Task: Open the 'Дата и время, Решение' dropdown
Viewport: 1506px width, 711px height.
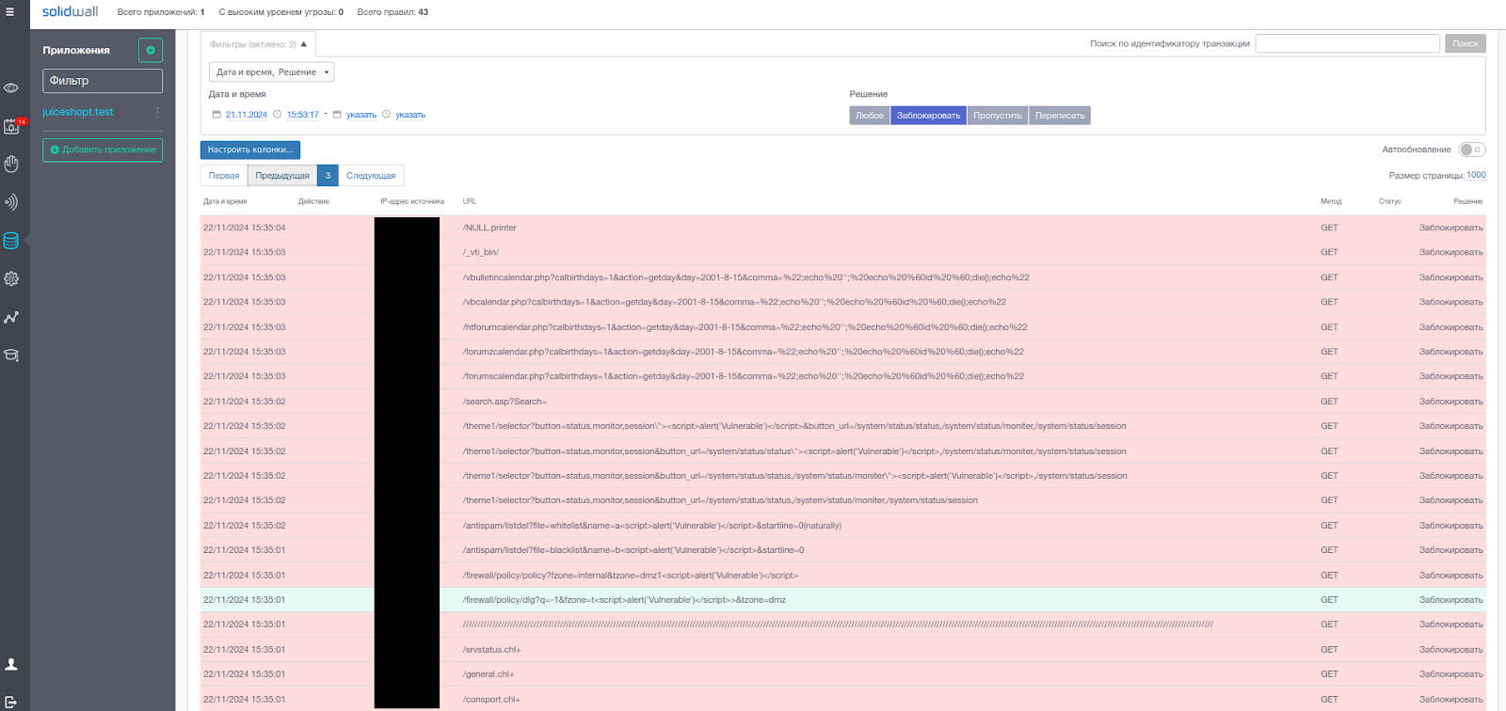Action: [x=271, y=72]
